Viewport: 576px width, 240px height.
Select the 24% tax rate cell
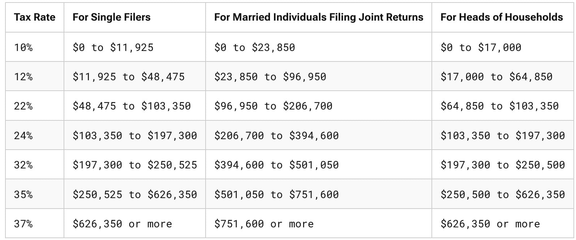23,136
